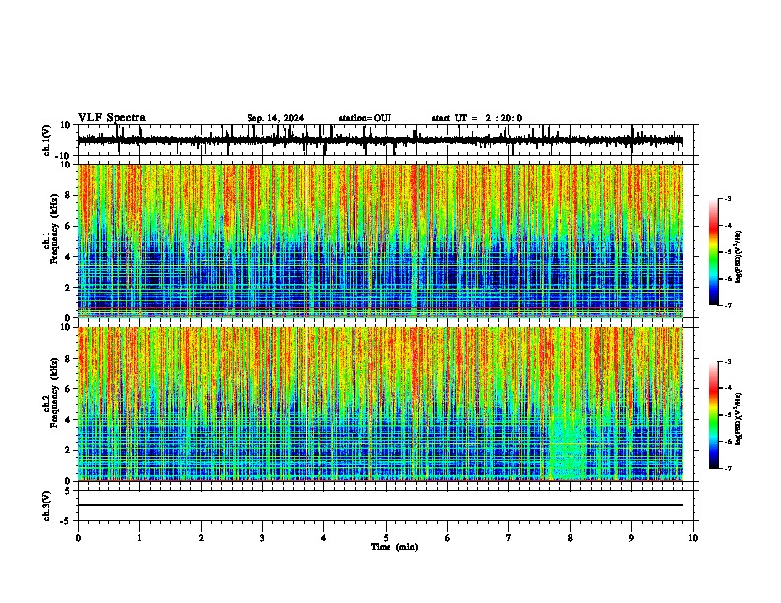Select the date 'Sep. 14, 2024'
Image resolution: width=781 pixels, height=603 pixels.
click(x=275, y=118)
